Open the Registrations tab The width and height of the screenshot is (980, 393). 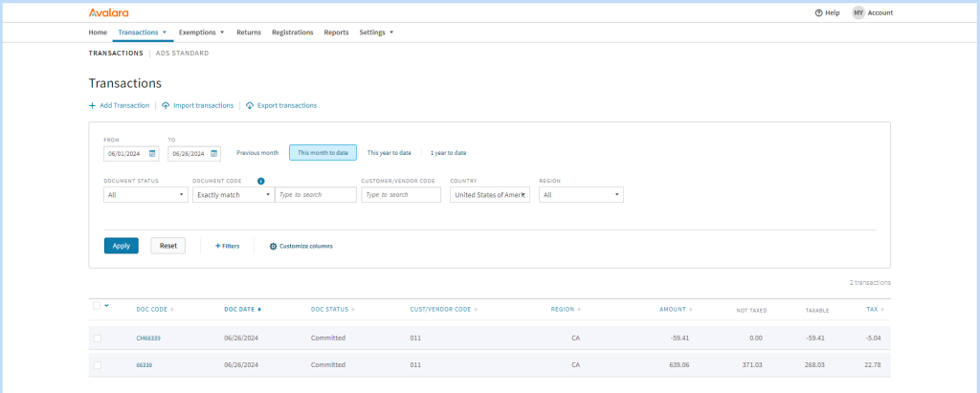pos(293,33)
